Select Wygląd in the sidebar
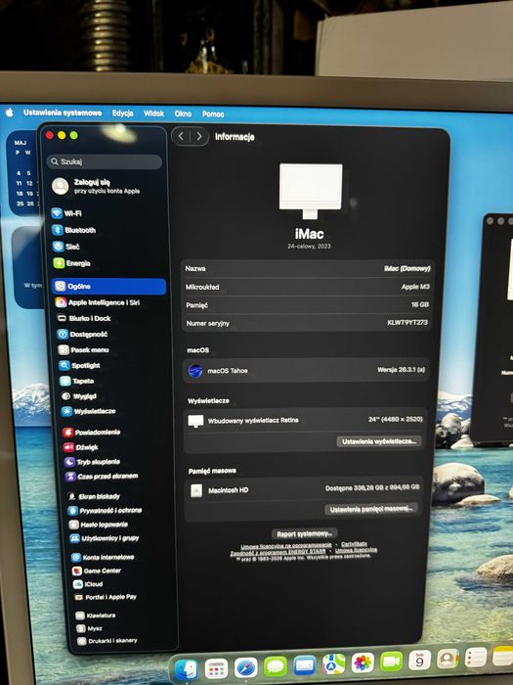The height and width of the screenshot is (685, 513). coord(79,396)
